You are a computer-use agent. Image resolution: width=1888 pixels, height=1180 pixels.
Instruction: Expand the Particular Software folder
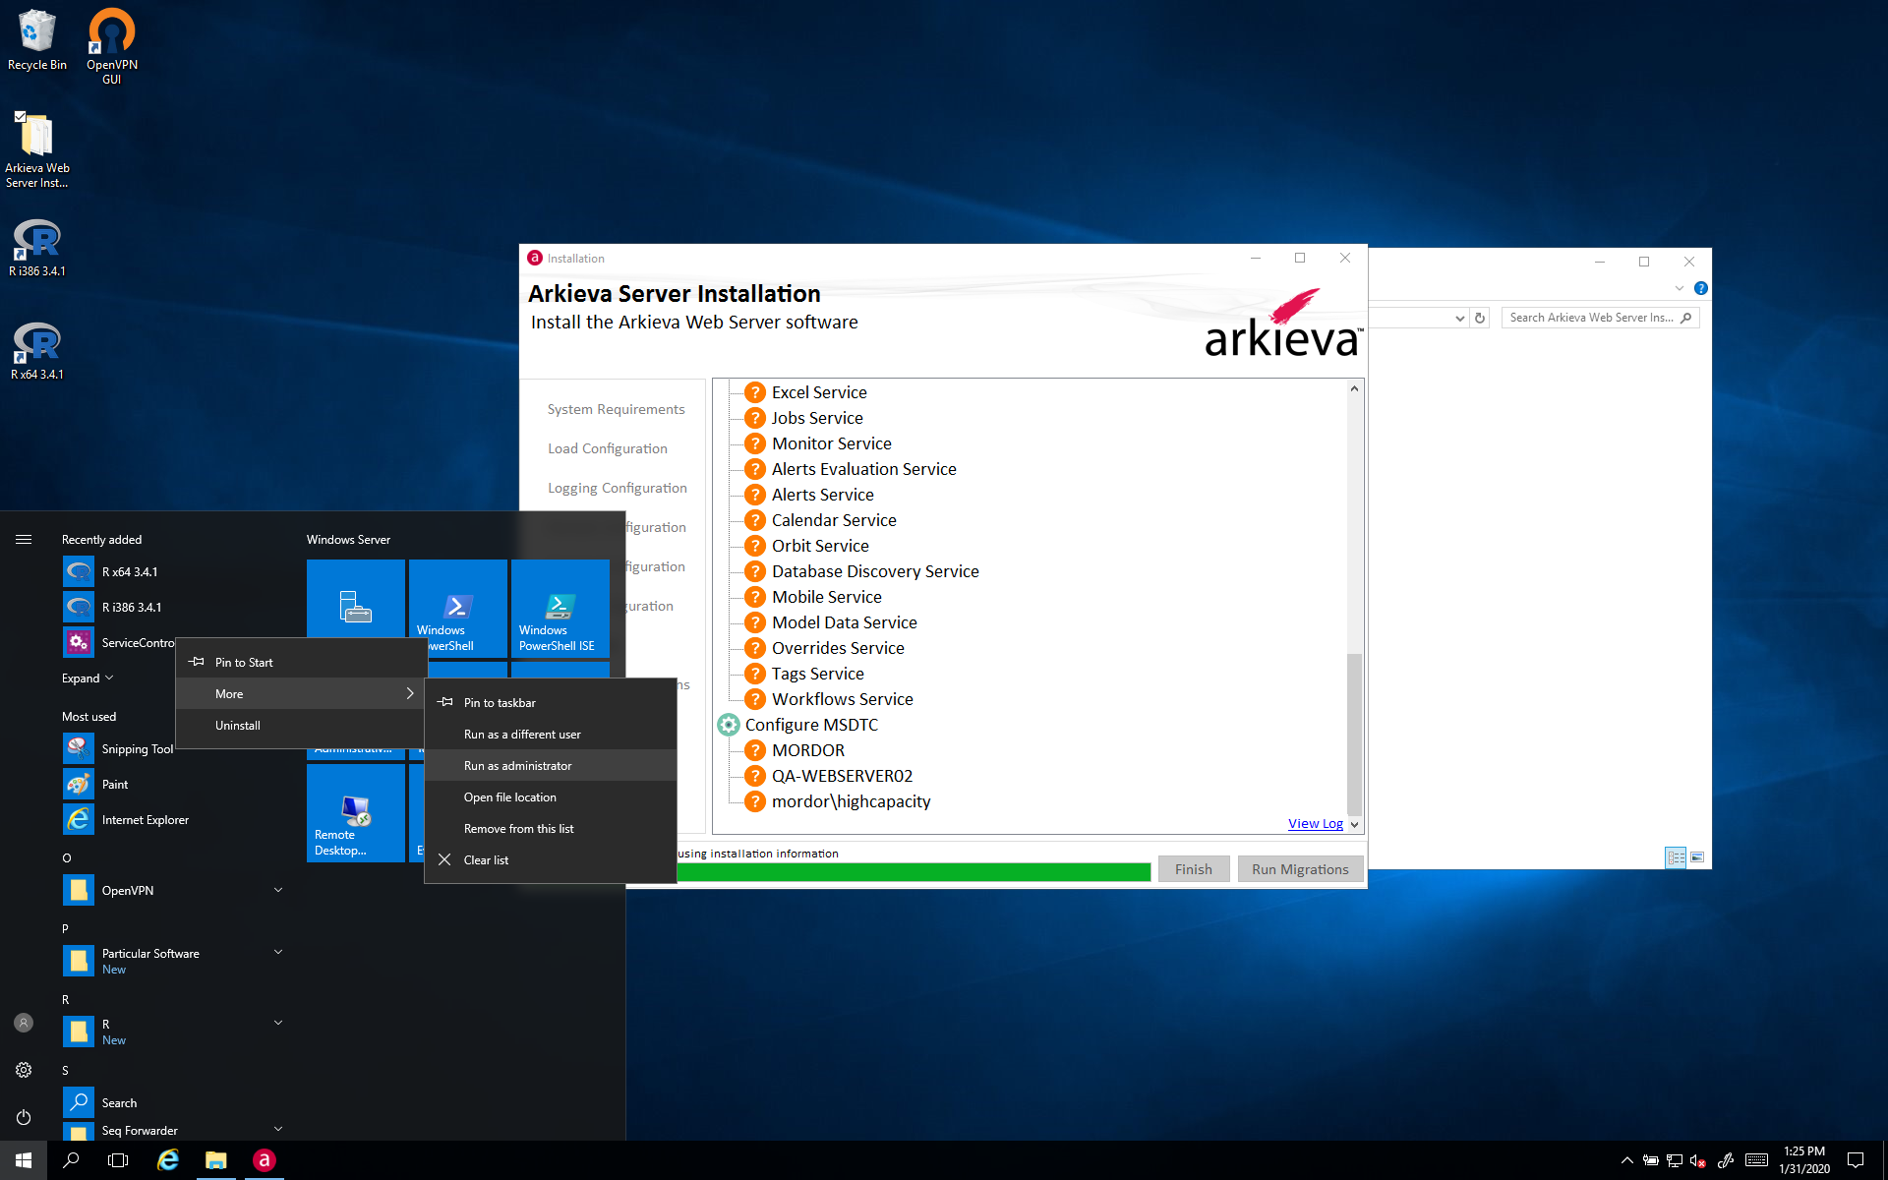click(x=278, y=952)
